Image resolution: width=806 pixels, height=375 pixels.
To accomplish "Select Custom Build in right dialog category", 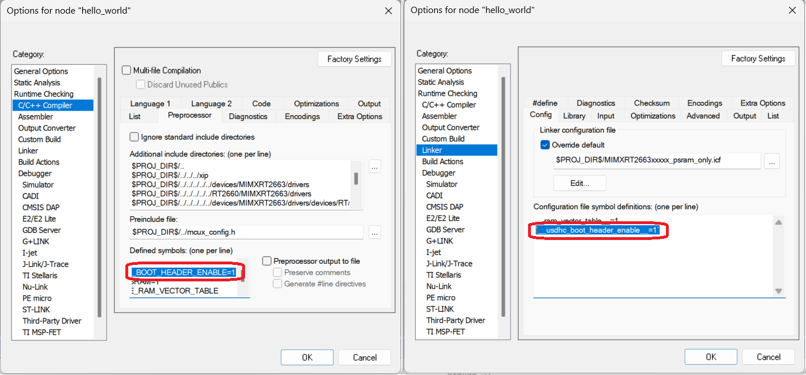I will point(443,138).
